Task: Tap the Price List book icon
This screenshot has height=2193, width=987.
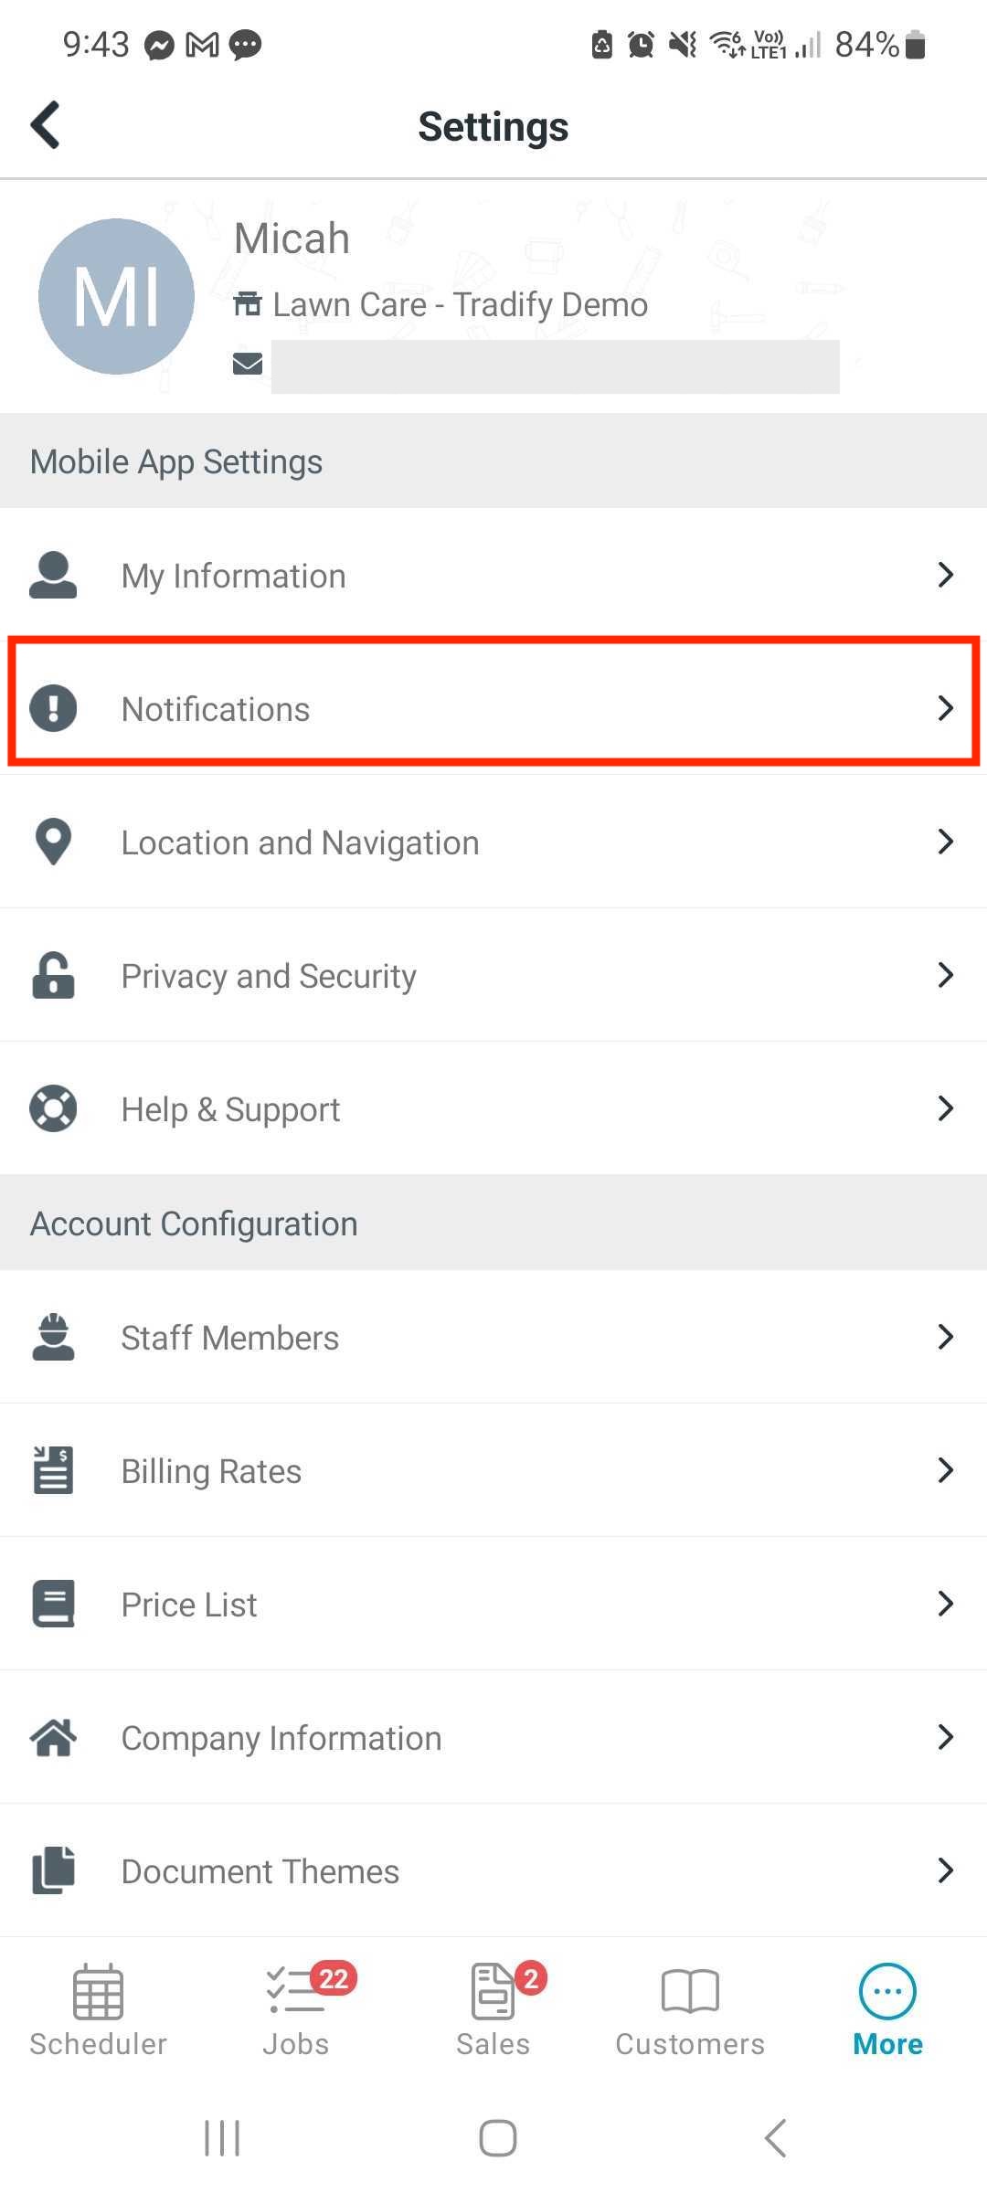Action: tap(53, 1604)
